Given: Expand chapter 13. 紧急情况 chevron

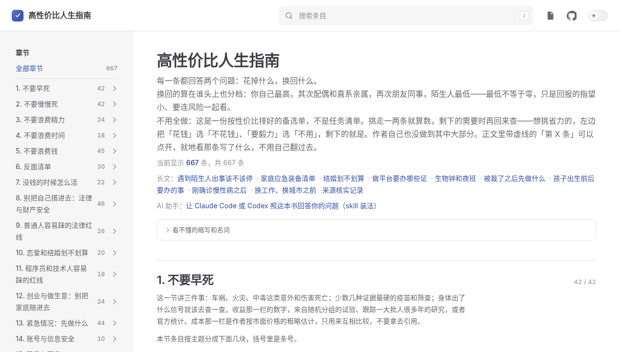Looking at the screenshot, I should (x=114, y=323).
